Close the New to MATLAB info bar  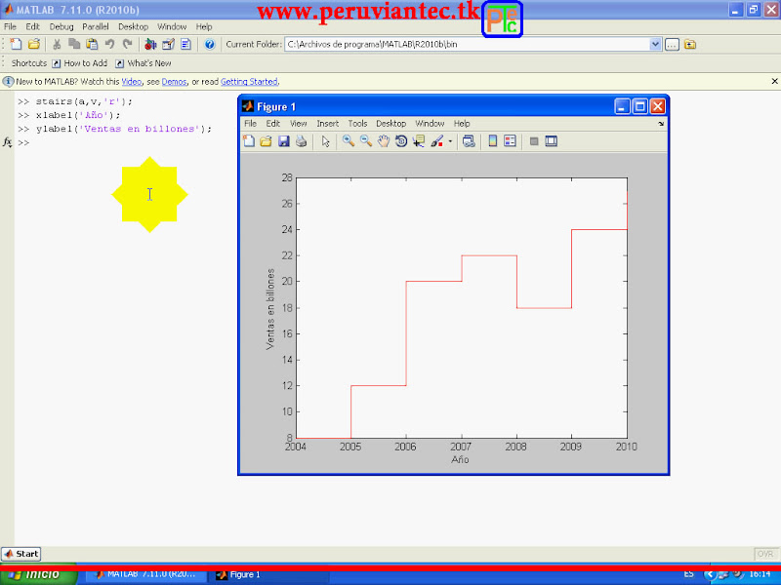(774, 81)
